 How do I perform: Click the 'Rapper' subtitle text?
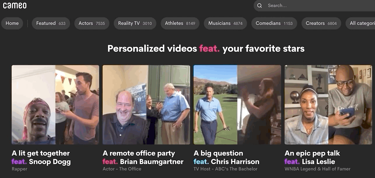click(x=20, y=169)
